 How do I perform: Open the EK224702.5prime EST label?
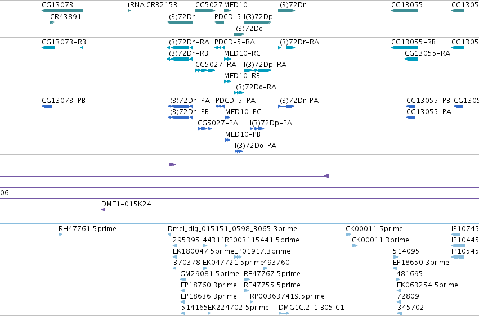[x=238, y=307]
